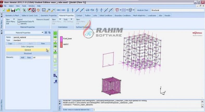
Task: Click the translate-up vertical arrow icon
Action: pos(73,10)
